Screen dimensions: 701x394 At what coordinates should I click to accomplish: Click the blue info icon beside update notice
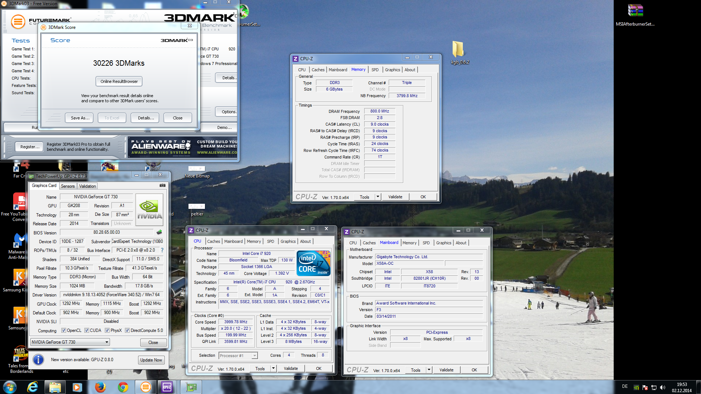tap(38, 360)
